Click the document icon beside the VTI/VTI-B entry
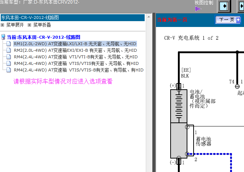The image size is (244, 172). pyautogui.click(x=9, y=57)
